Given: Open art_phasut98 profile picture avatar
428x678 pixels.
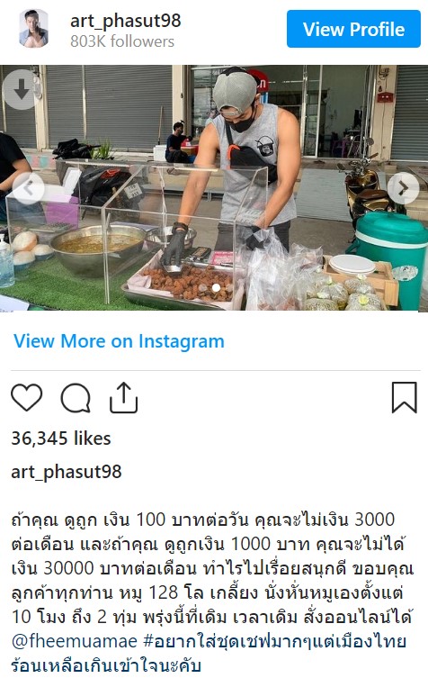Looking at the screenshot, I should (33, 29).
